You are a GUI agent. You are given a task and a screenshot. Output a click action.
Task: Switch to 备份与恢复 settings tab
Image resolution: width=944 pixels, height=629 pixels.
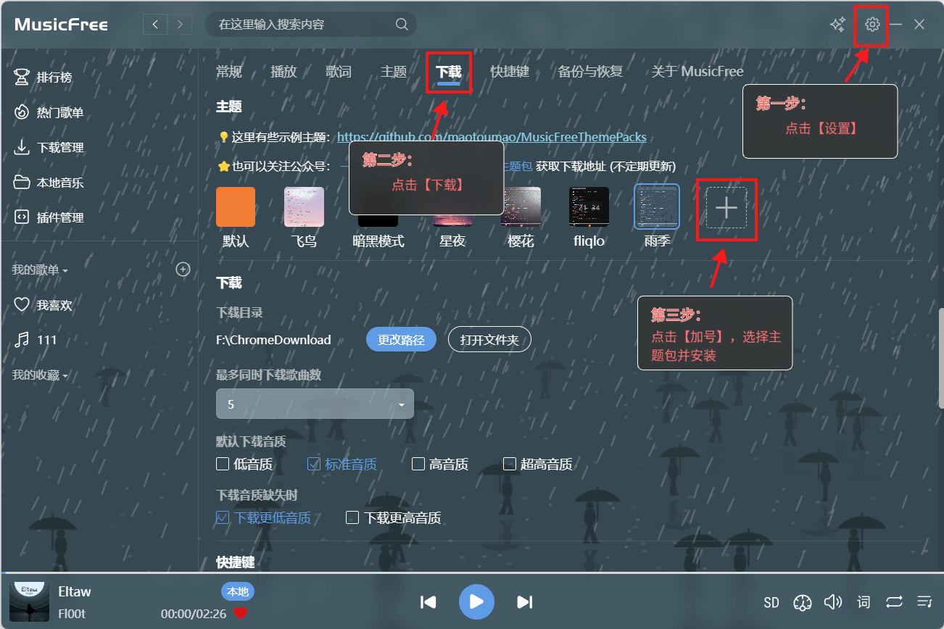tap(591, 71)
